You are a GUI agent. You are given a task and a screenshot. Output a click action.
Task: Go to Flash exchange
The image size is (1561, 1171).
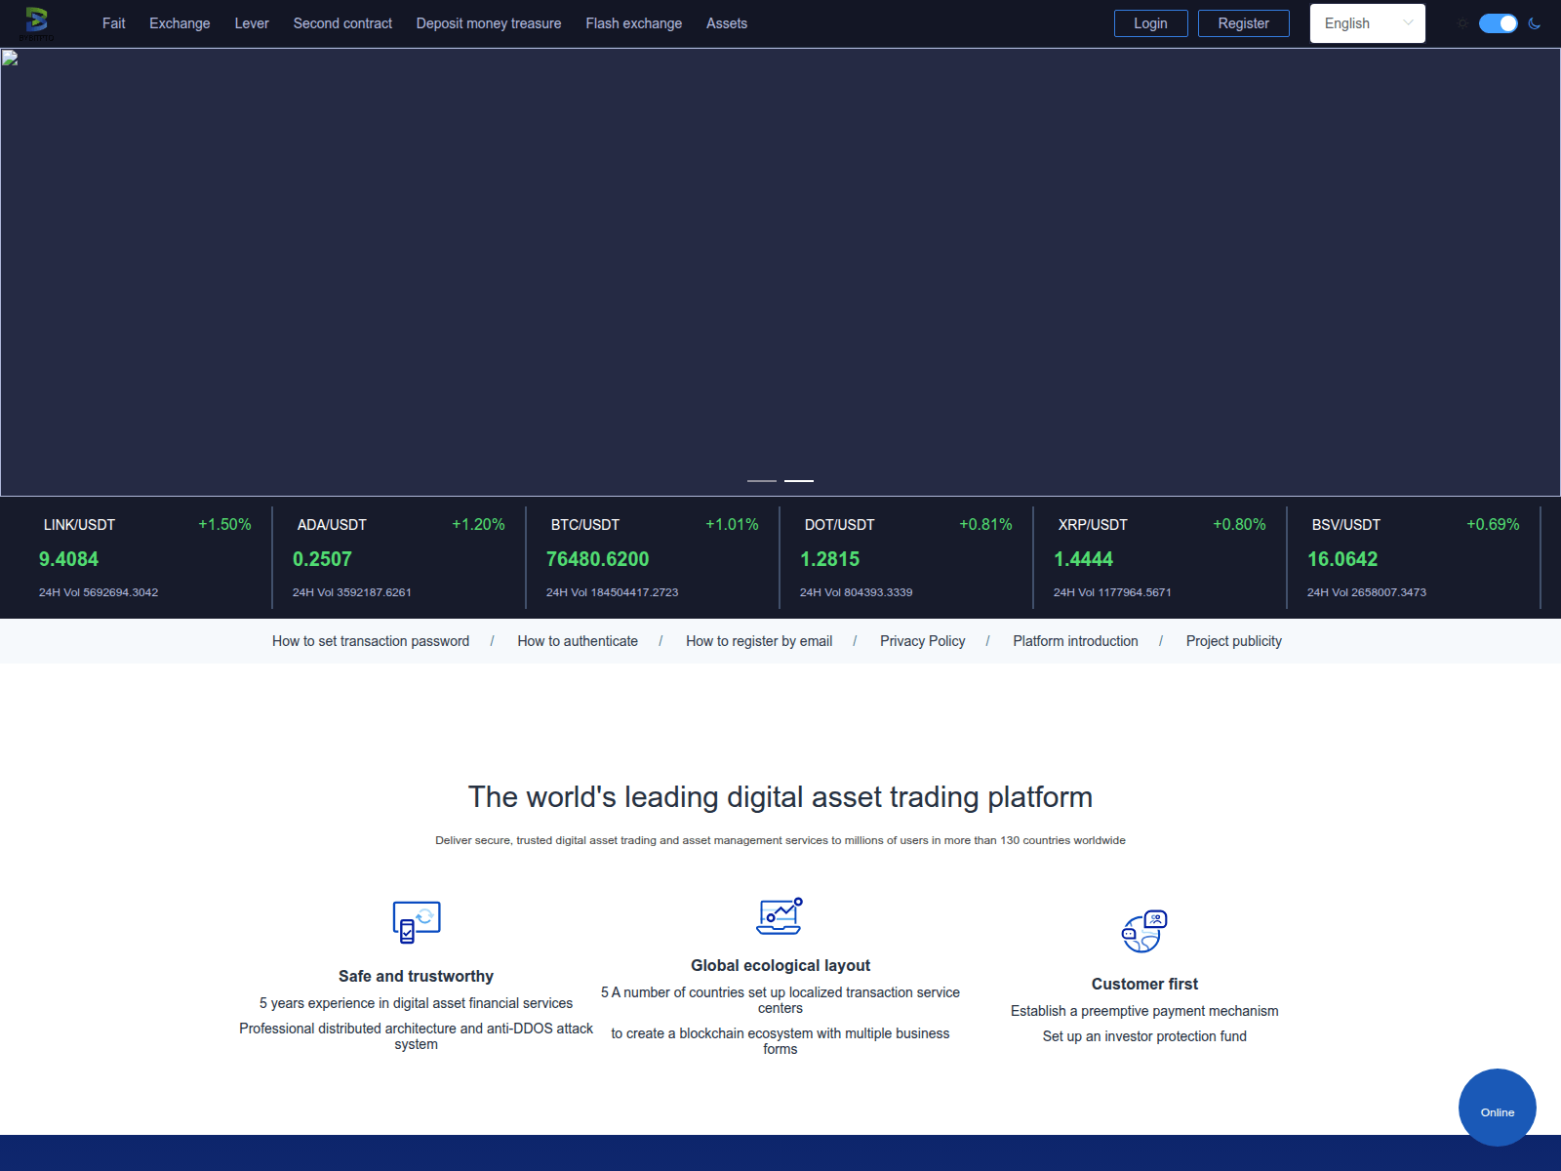[x=634, y=23]
